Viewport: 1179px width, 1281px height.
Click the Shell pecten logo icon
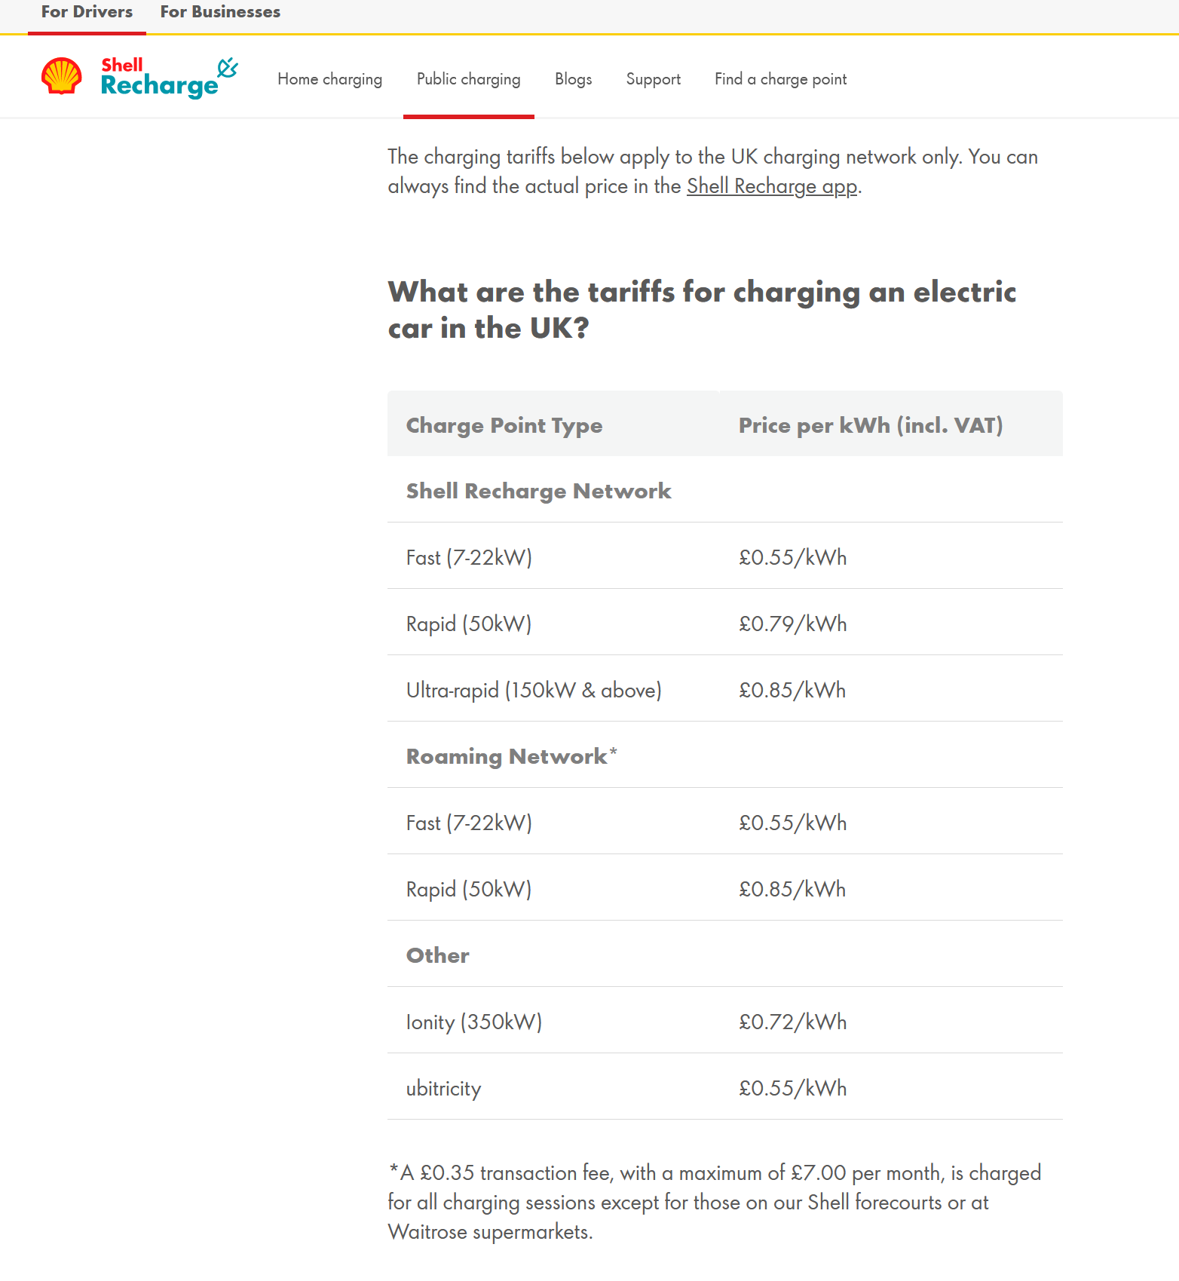click(x=62, y=76)
